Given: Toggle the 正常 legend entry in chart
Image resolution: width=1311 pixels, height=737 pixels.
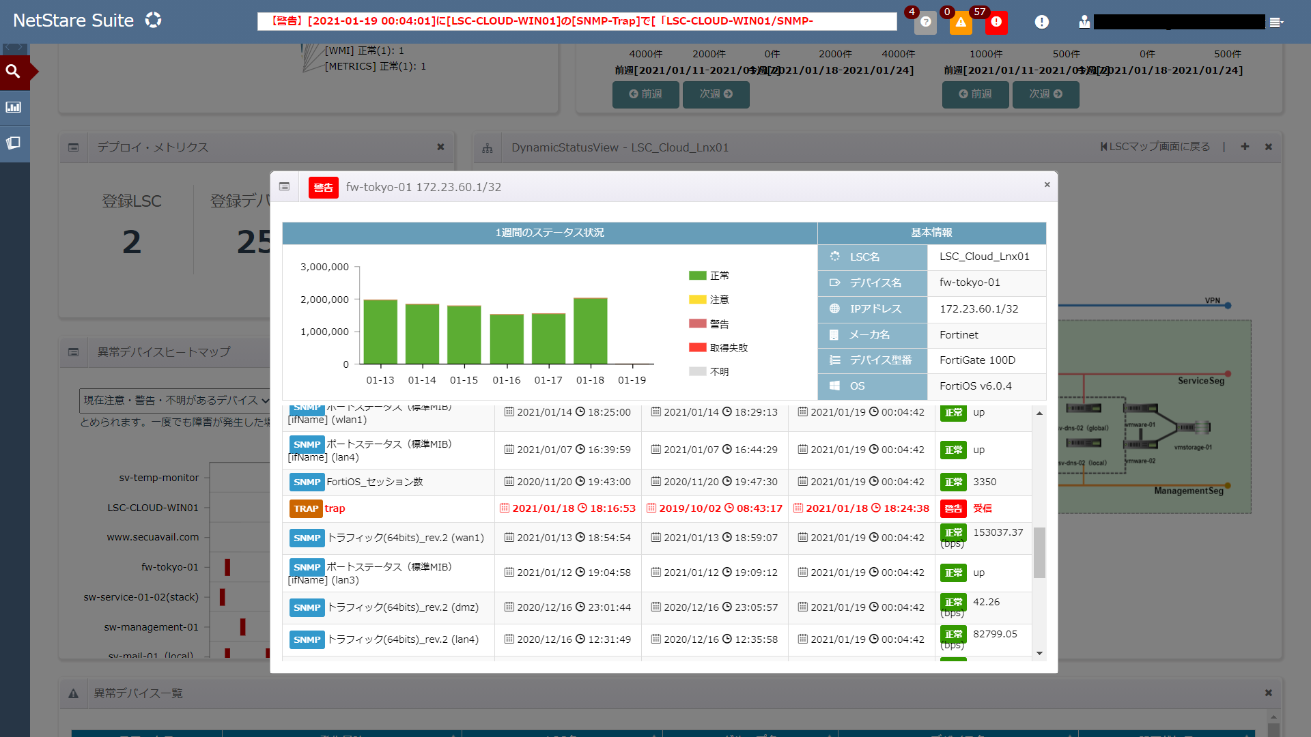Looking at the screenshot, I should tap(709, 276).
